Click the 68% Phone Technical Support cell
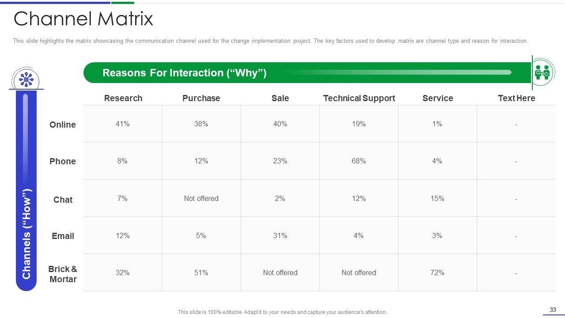The image size is (565, 318). [359, 161]
